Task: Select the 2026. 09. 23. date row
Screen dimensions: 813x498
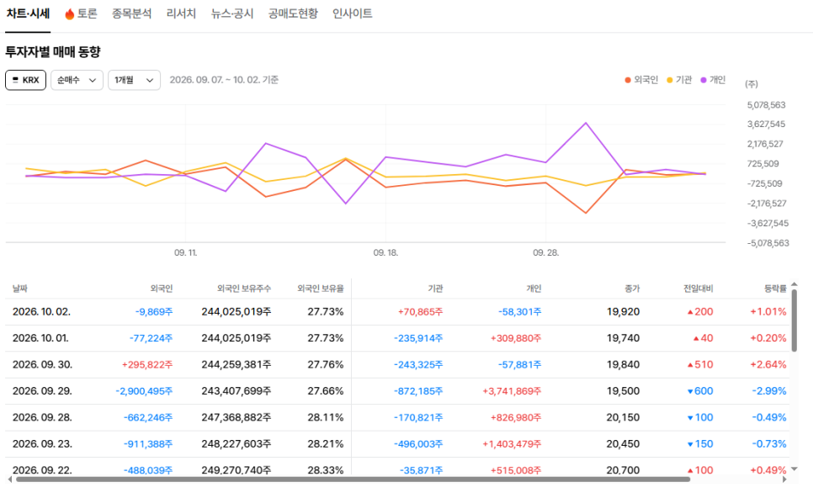Action: coord(398,444)
